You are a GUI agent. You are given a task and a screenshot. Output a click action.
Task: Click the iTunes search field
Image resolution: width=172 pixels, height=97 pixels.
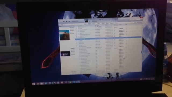(135, 19)
